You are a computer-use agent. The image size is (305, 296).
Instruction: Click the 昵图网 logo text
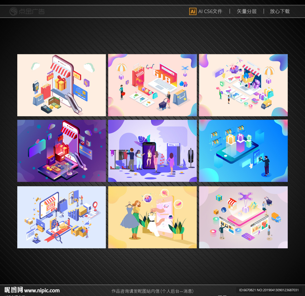tap(14, 290)
